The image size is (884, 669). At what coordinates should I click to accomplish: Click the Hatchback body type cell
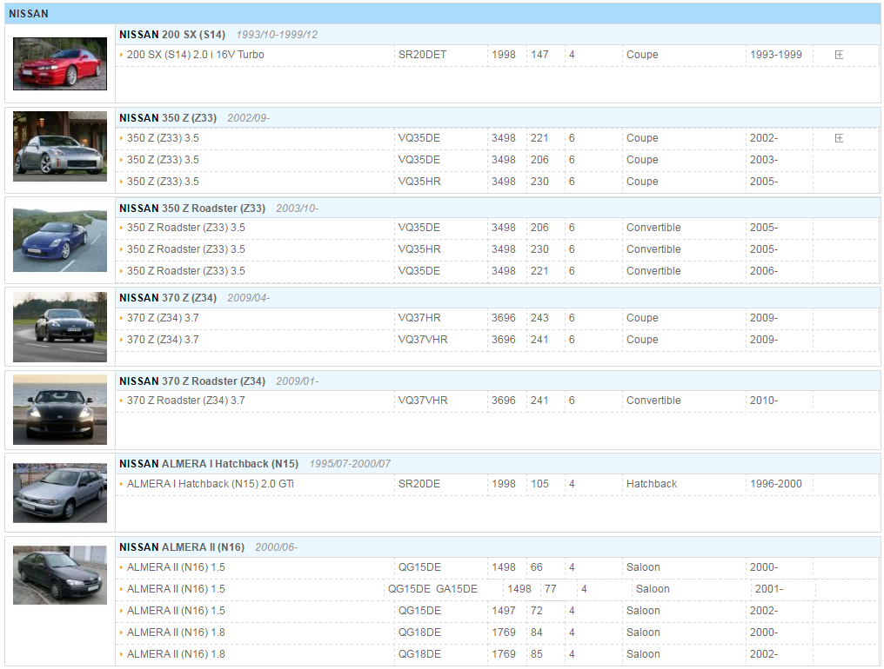651,484
